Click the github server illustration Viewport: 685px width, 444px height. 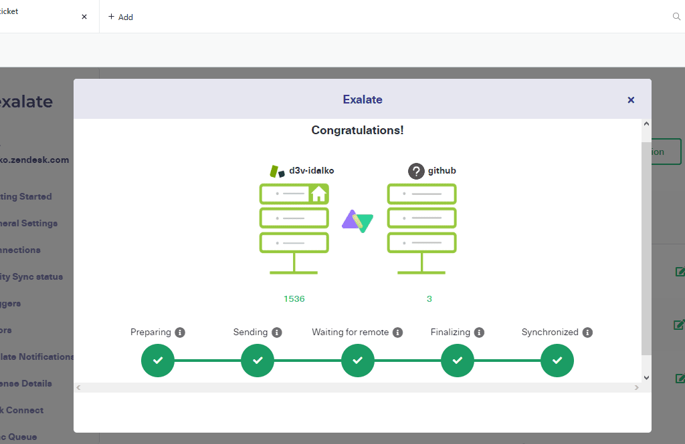[x=421, y=229]
